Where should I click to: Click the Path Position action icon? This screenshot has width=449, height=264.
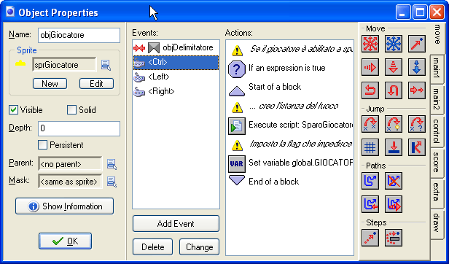pos(370,204)
